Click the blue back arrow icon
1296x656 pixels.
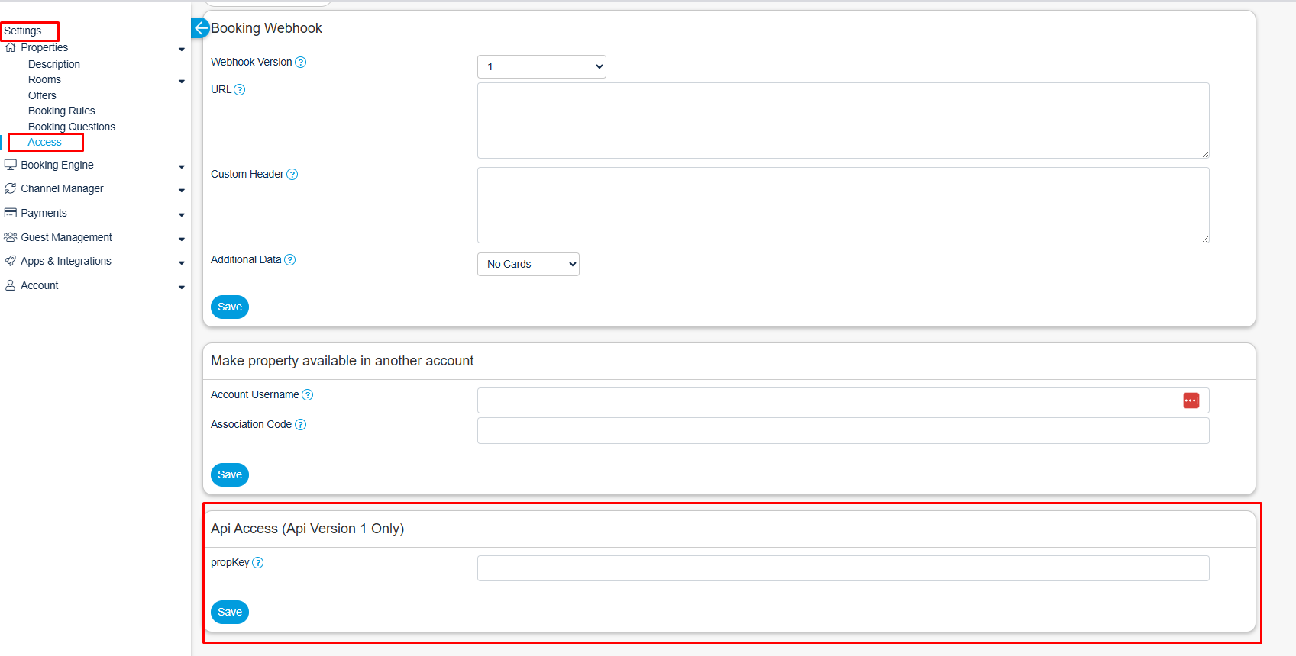coord(200,28)
